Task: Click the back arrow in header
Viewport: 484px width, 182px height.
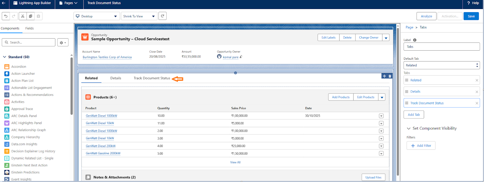Action: (4, 3)
